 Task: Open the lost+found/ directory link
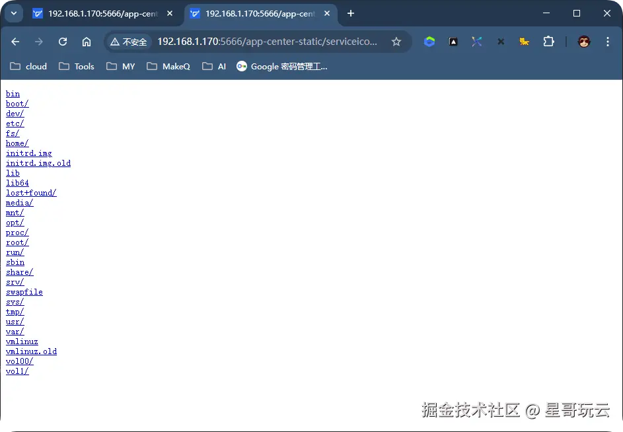click(x=31, y=193)
